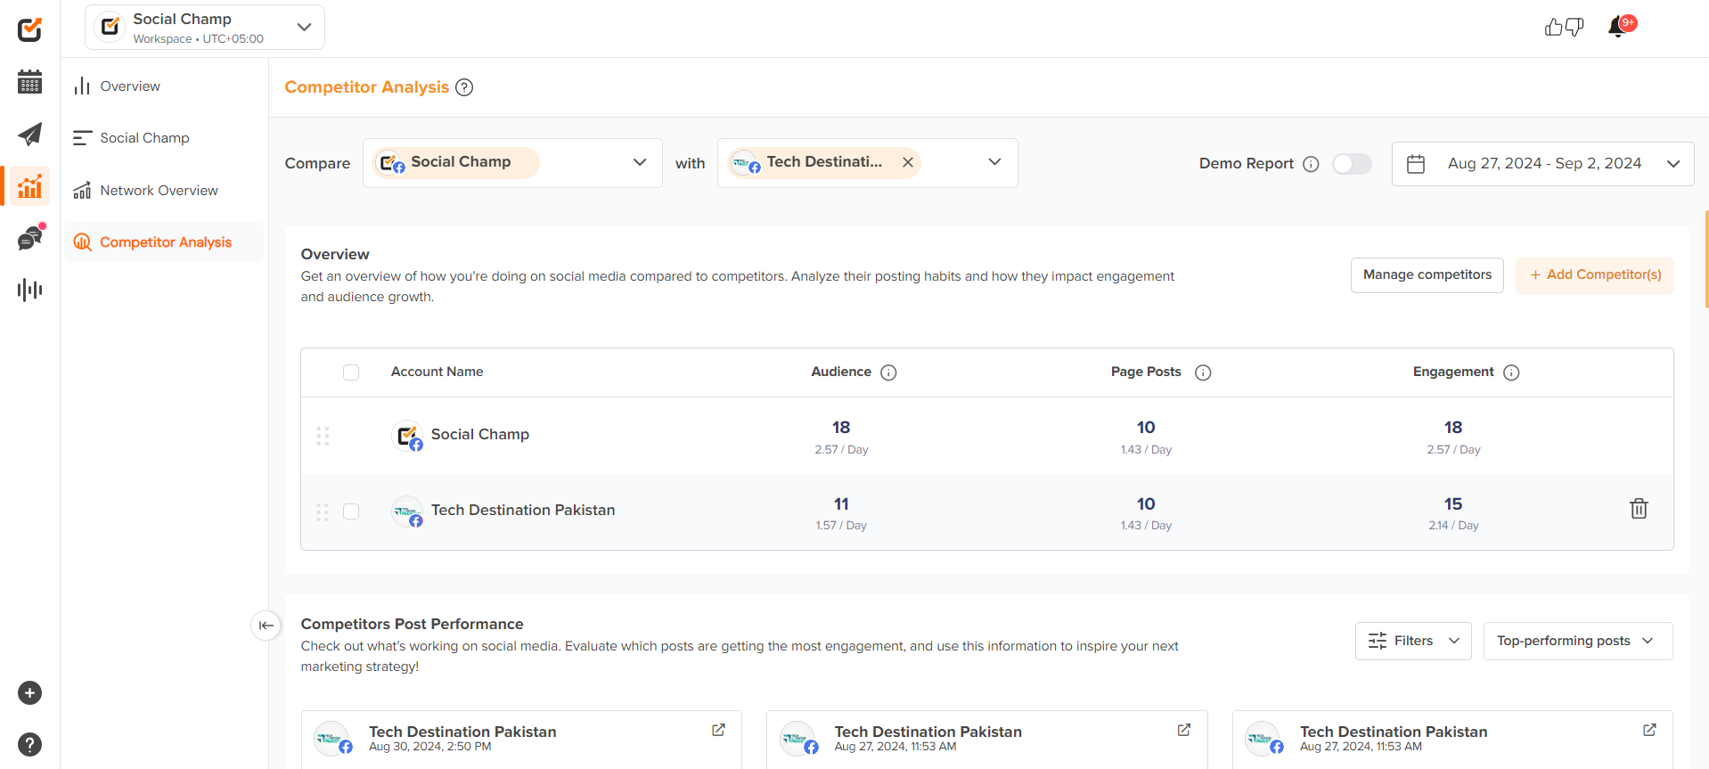Check the Account Name header checkbox
1709x769 pixels.
click(x=351, y=372)
